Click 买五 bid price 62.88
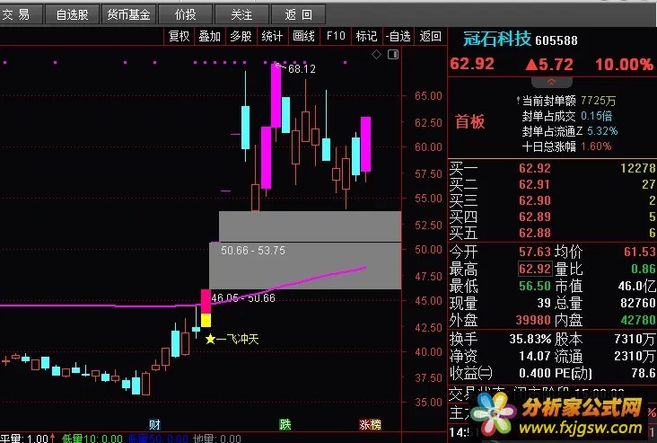This screenshot has width=657, height=443. pos(535,233)
